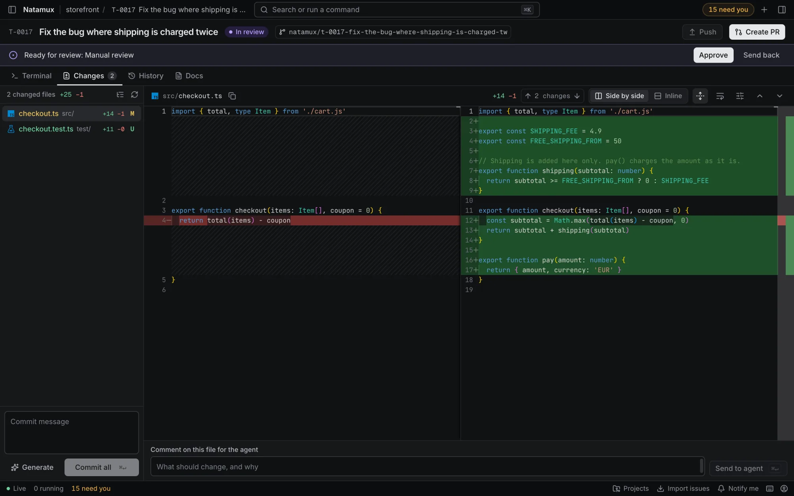Switch diff to Side by side view
This screenshot has width=794, height=496.
(x=620, y=96)
